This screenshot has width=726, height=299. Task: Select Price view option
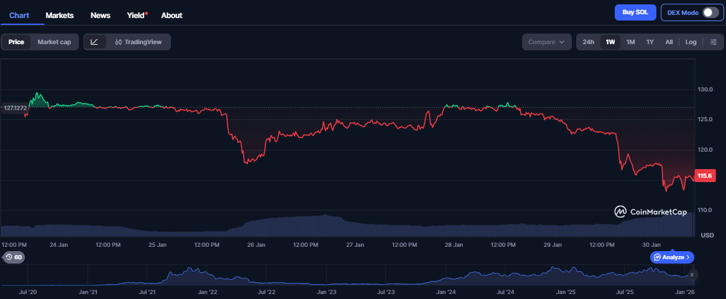click(16, 42)
